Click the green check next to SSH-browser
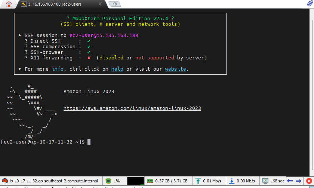Image resolution: width=314 pixels, height=188 pixels. tap(89, 52)
